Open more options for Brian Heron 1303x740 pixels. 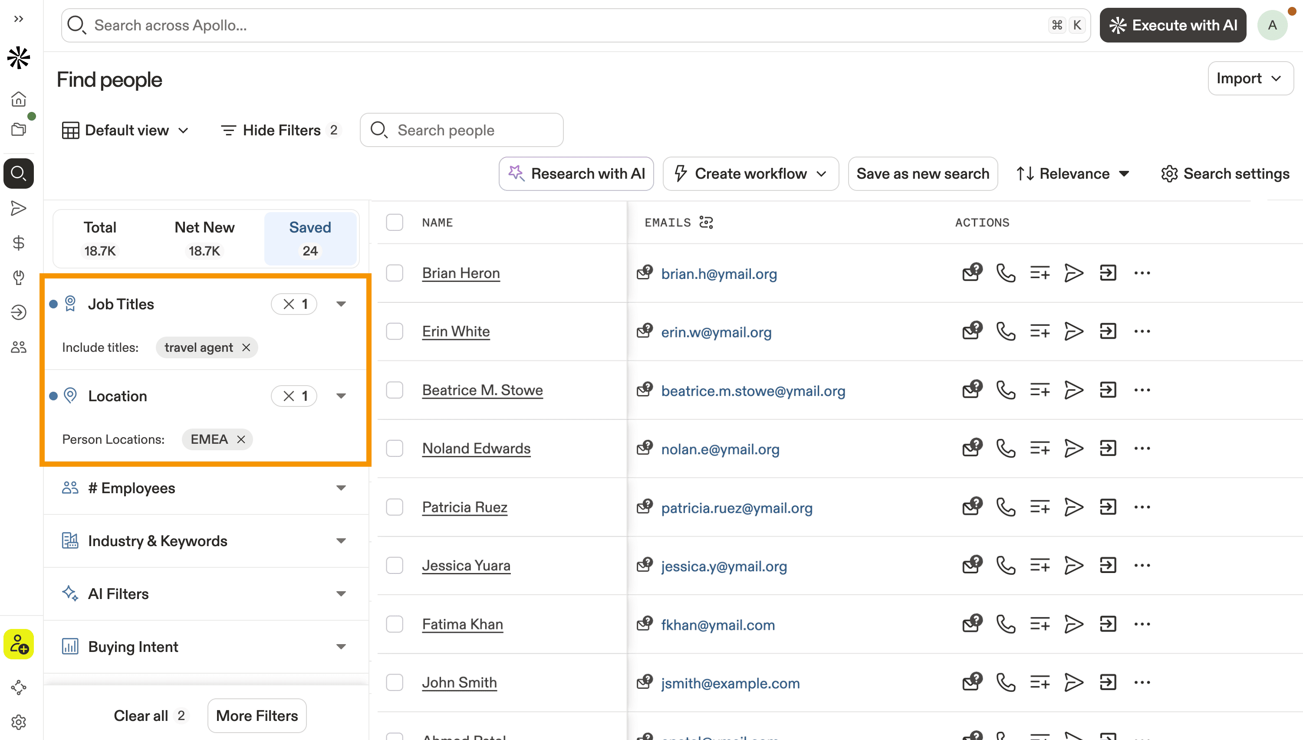[1142, 273]
